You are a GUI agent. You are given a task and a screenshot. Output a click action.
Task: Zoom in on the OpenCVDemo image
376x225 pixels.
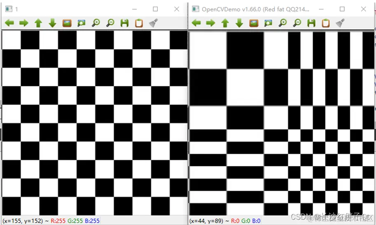pos(283,23)
